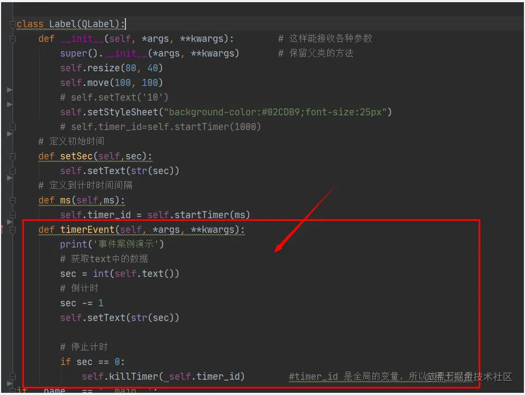525x395 pixels.
Task: Click the comment '# 定义初始时间'
Action: coord(71,141)
